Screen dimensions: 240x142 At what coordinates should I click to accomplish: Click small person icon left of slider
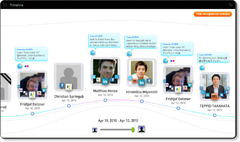pos(95,130)
